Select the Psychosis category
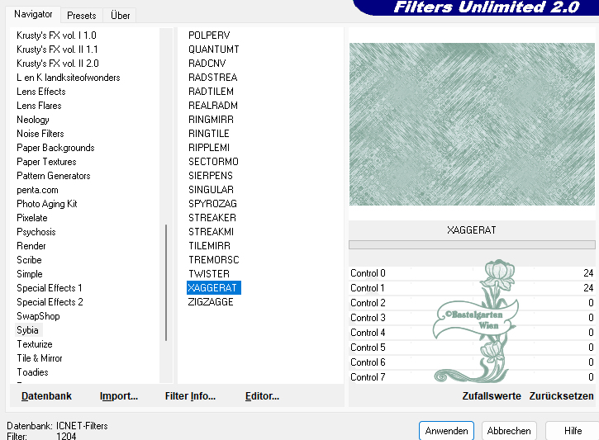 [36, 232]
